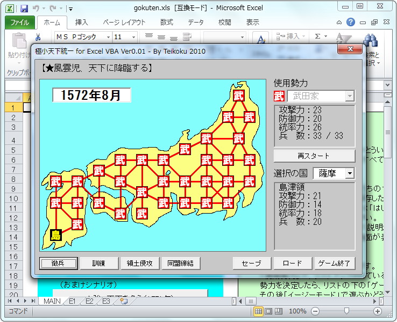Open the Excel help question mark icon

[351, 22]
